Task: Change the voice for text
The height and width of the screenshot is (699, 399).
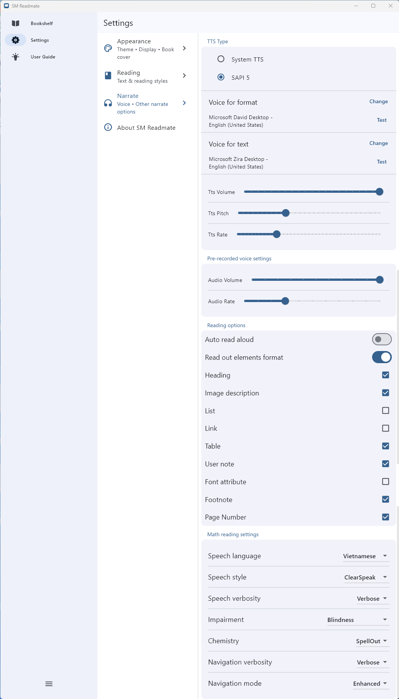Action: click(379, 143)
